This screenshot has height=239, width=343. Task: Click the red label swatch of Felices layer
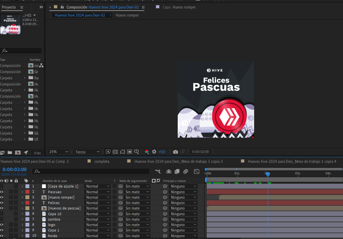pyautogui.click(x=27, y=203)
